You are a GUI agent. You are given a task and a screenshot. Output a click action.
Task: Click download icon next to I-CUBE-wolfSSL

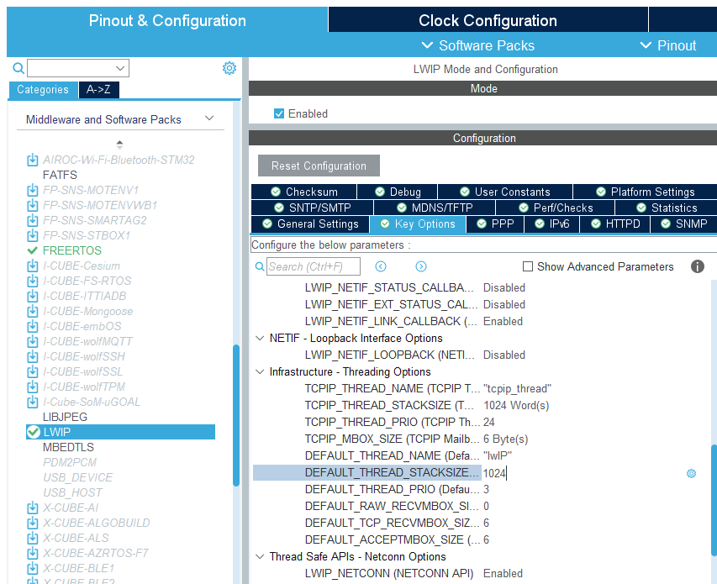point(33,371)
